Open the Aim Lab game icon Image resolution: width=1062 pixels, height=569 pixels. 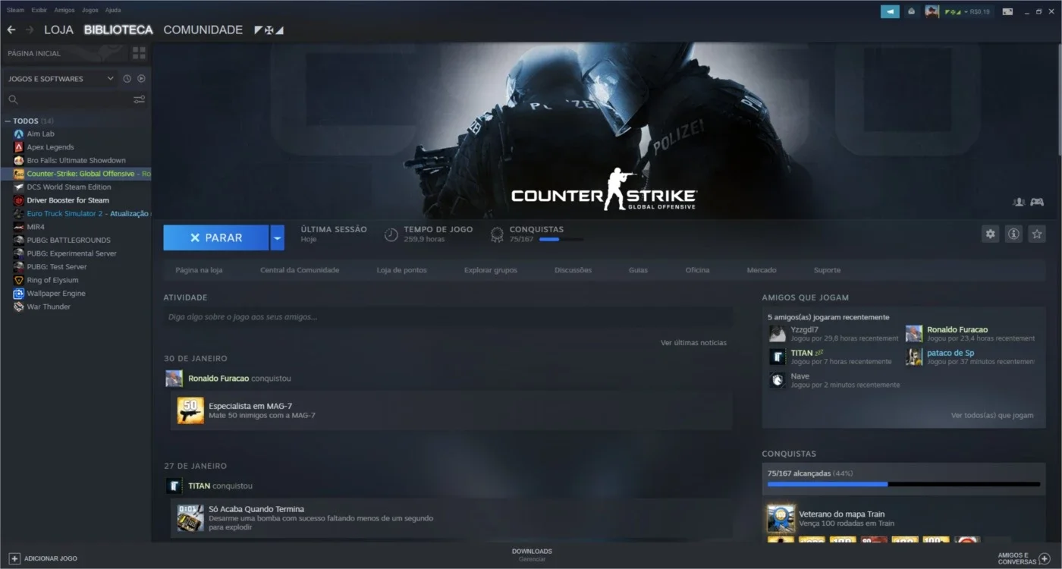(x=19, y=134)
